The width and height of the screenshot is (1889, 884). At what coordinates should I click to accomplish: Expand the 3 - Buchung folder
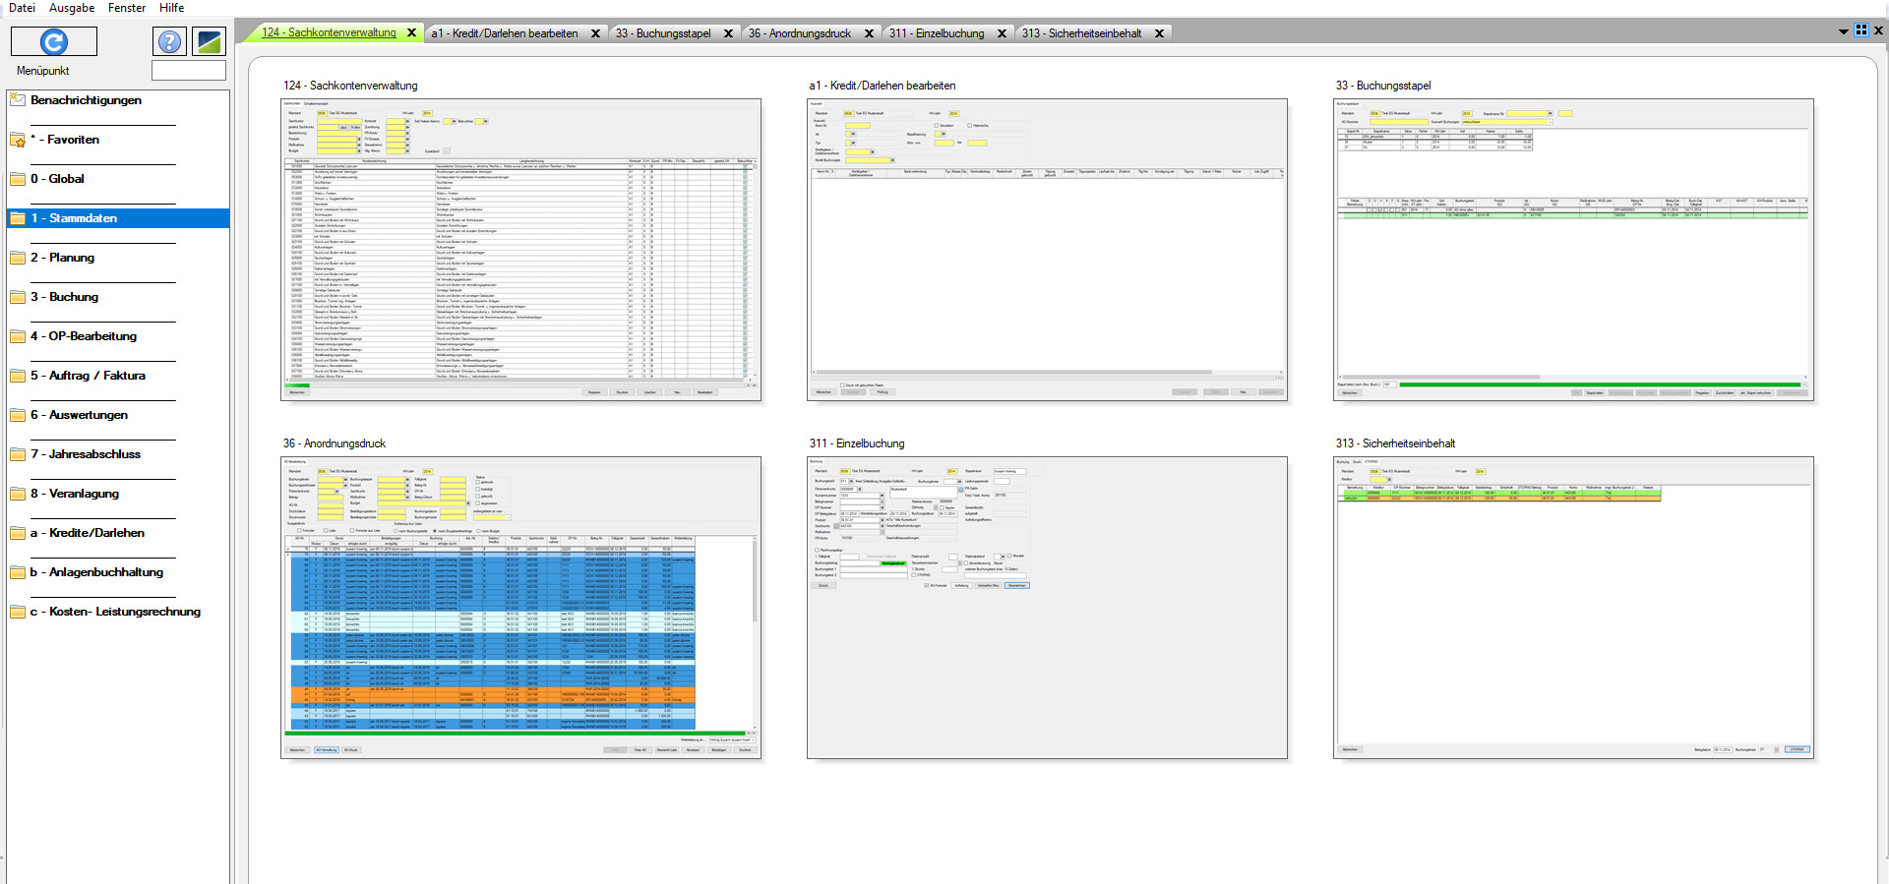click(18, 297)
